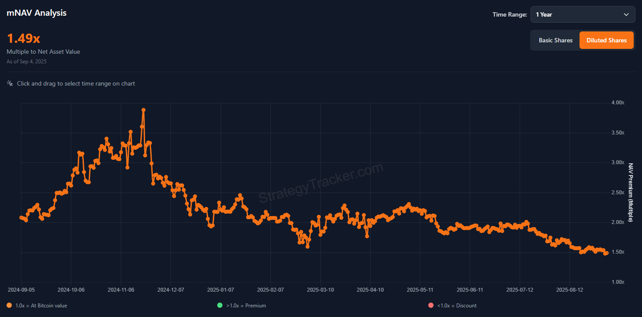Click the 4.00x label on the y-axis
642x317 pixels.
pos(618,103)
